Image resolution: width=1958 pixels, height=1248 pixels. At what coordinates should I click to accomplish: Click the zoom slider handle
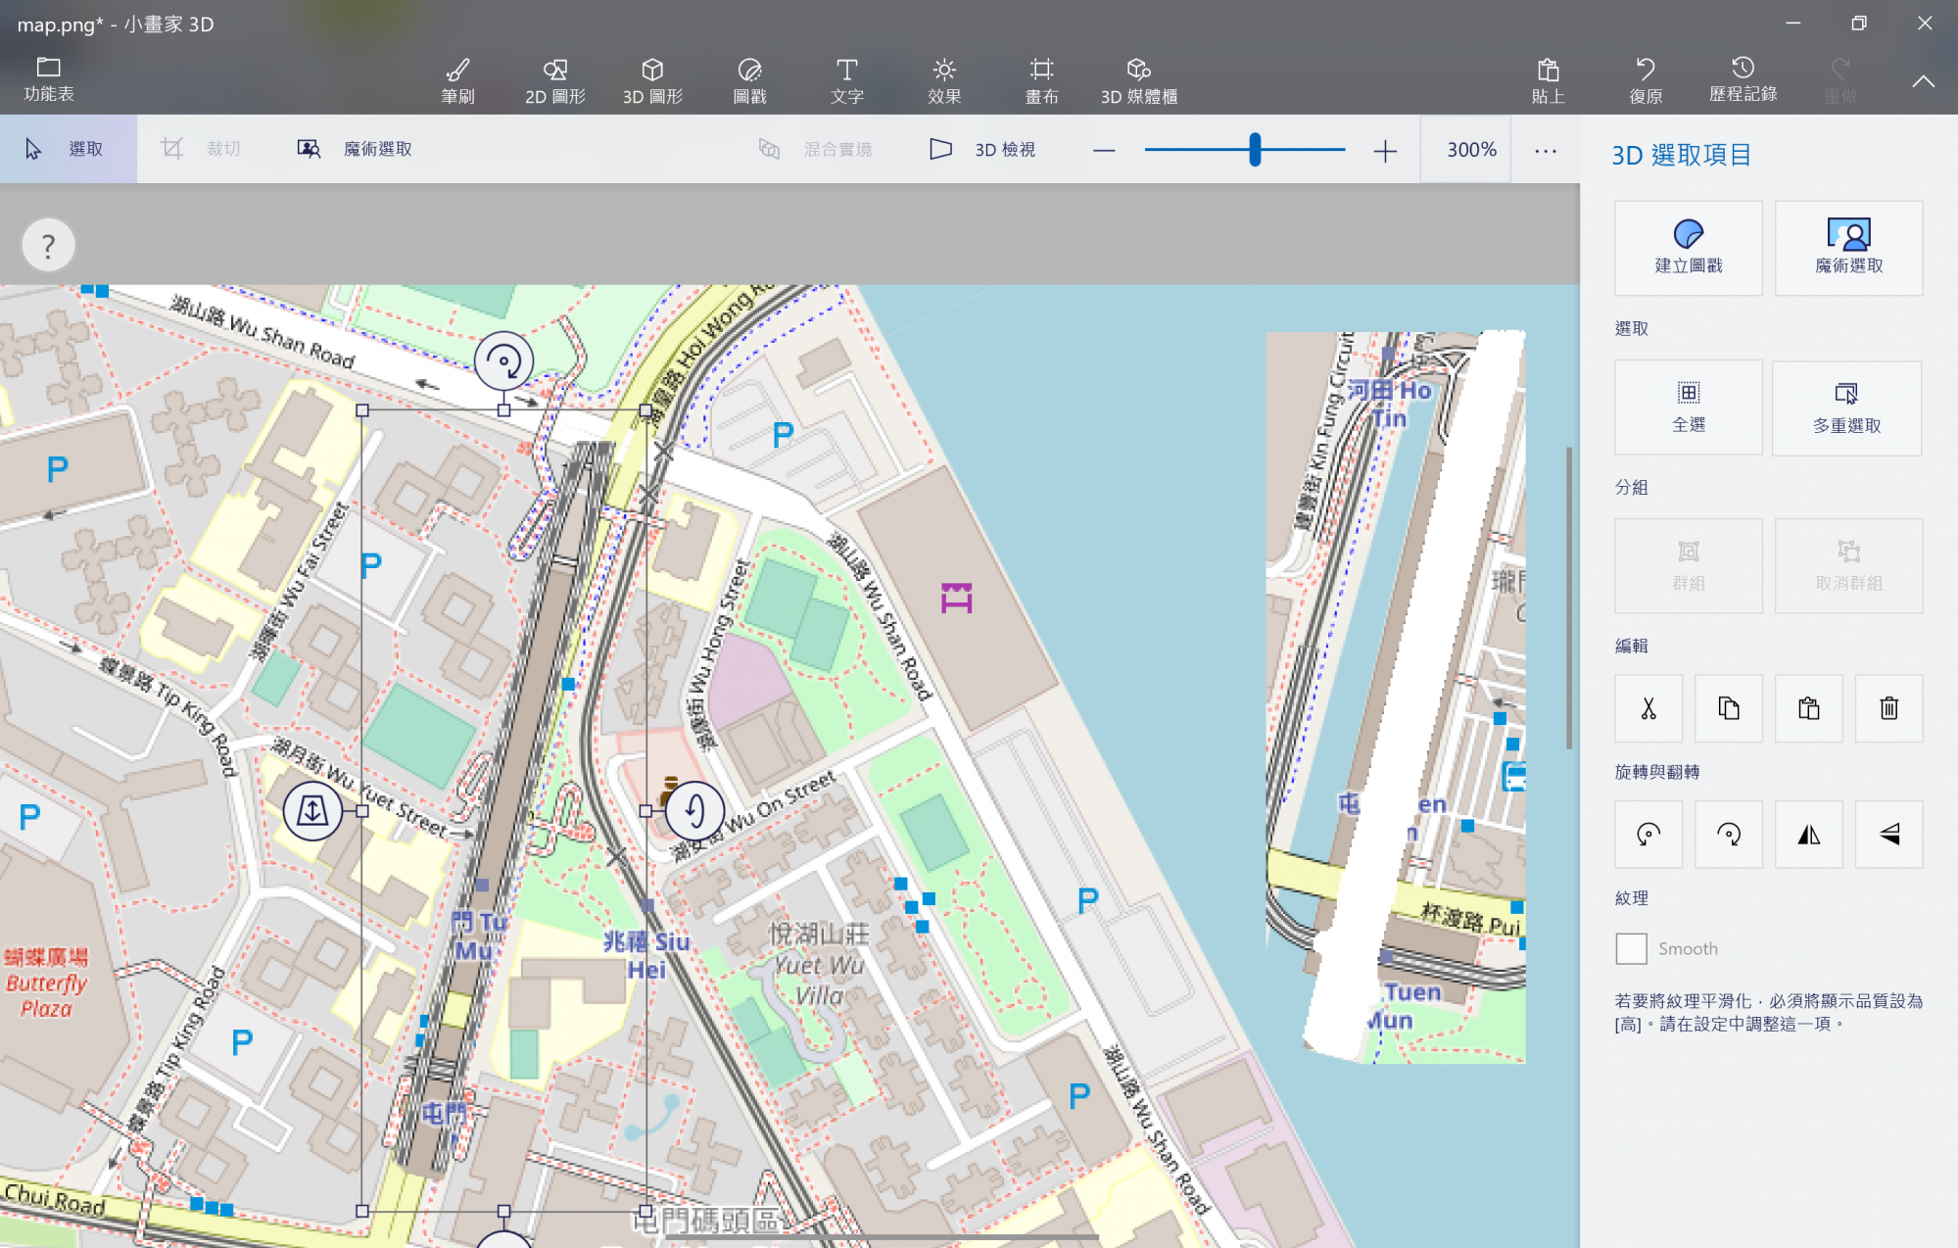(x=1255, y=150)
